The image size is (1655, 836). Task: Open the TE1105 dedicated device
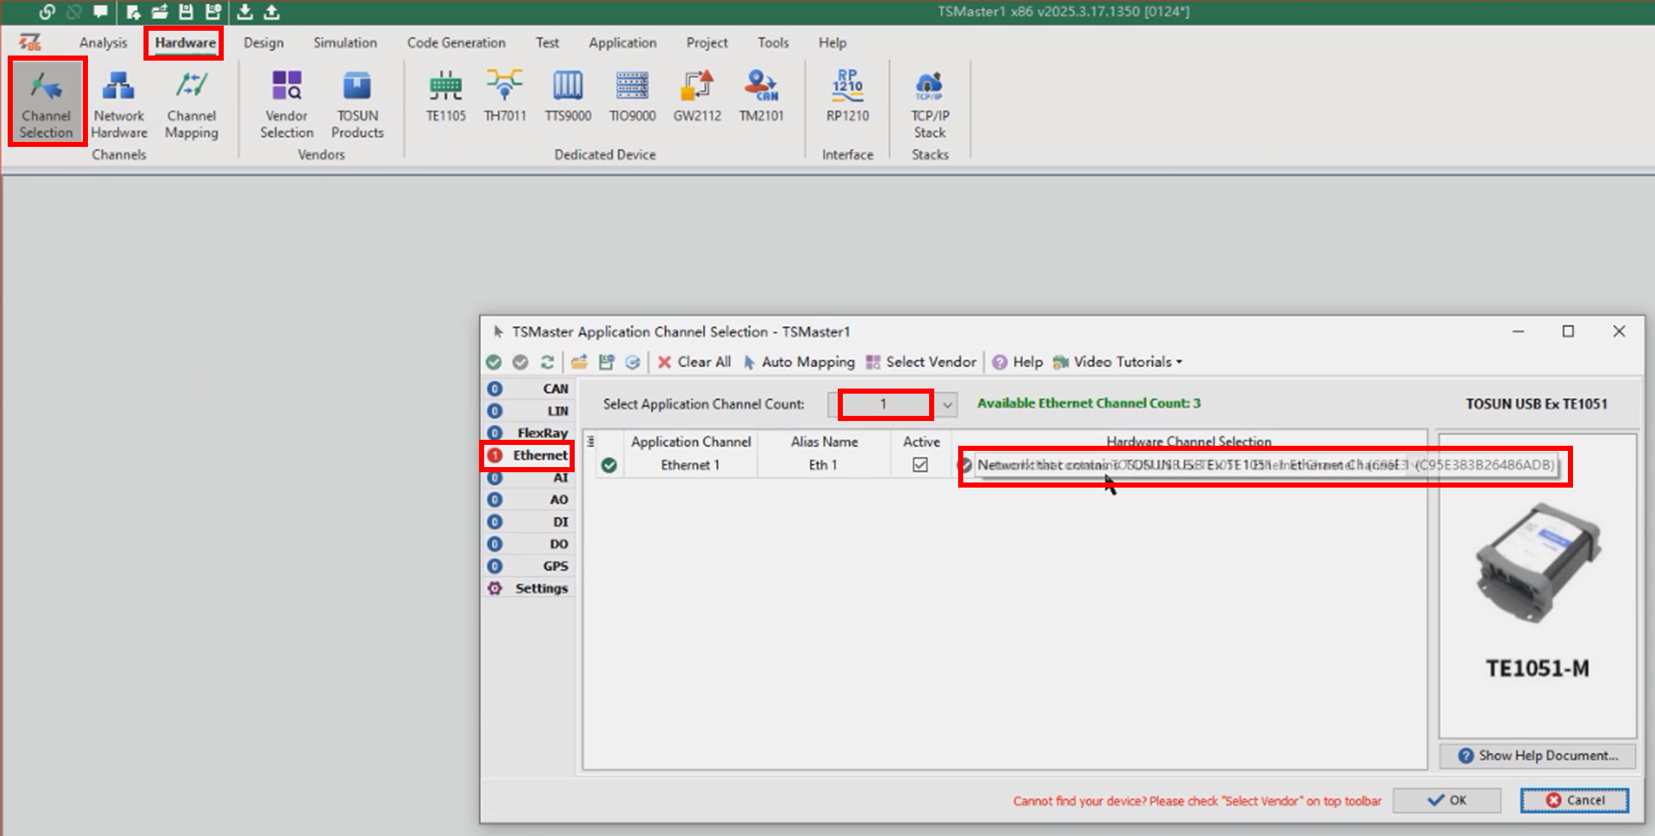(x=446, y=96)
